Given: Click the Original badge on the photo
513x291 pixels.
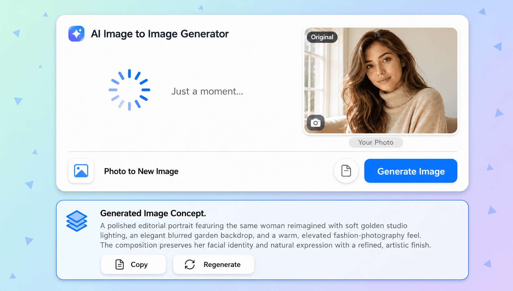Looking at the screenshot, I should (322, 37).
